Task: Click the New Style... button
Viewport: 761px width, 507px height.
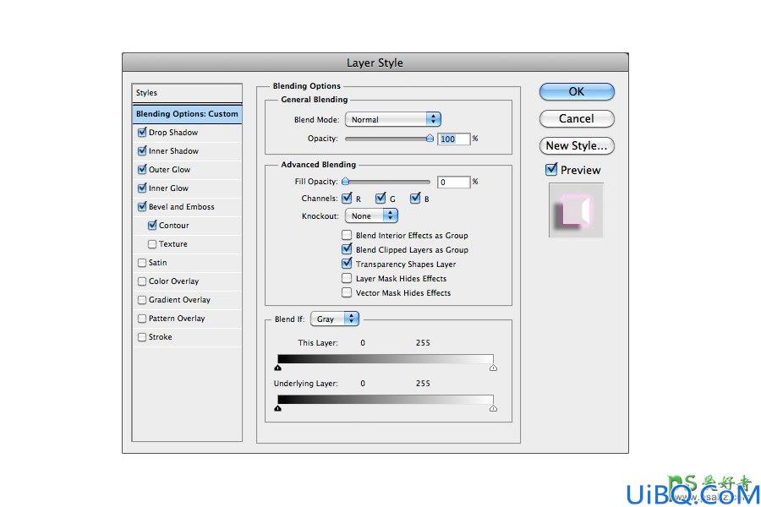Action: coord(577,145)
